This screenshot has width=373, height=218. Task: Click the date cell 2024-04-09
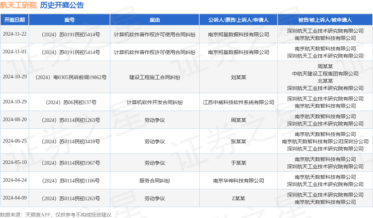15,198
